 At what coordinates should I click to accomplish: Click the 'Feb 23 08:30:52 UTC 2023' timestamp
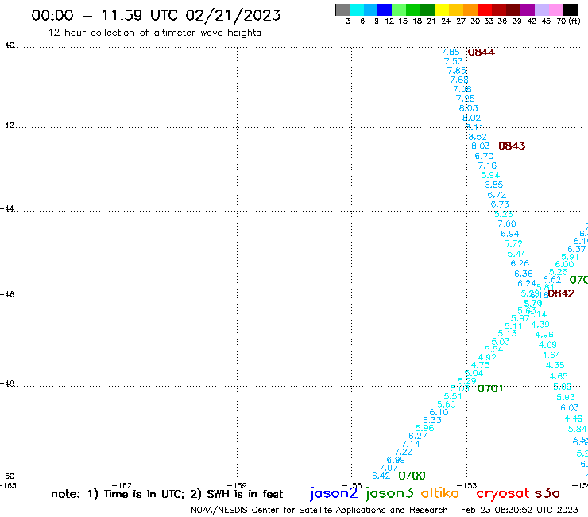pyautogui.click(x=520, y=511)
